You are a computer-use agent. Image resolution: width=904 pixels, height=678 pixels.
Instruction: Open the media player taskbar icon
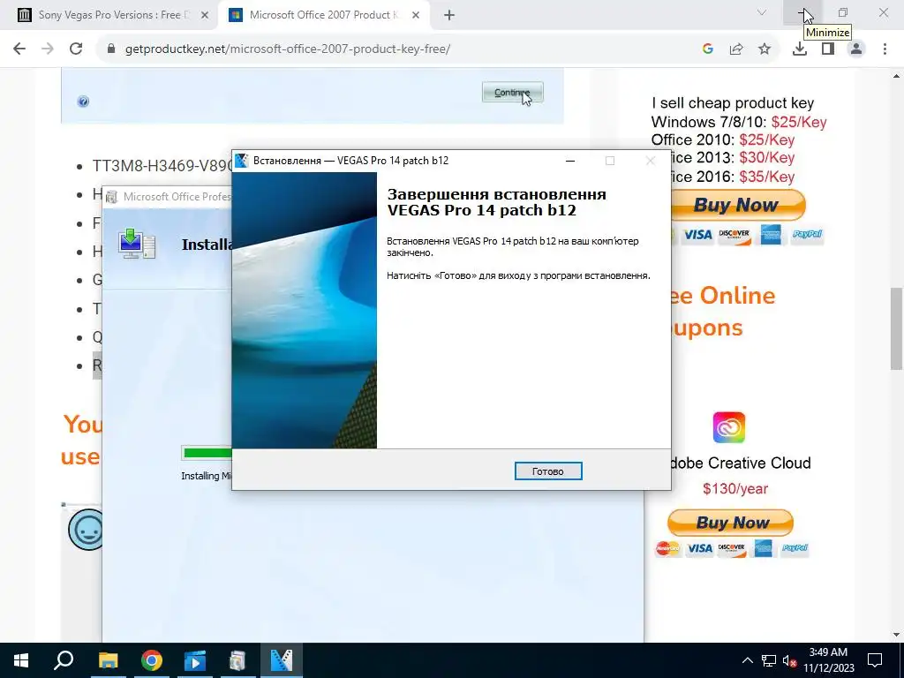click(x=195, y=660)
